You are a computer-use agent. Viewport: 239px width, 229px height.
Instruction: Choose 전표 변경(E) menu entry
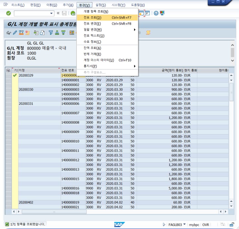(107, 24)
